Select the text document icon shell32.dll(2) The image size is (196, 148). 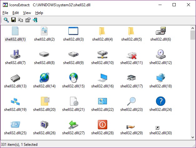(44, 31)
